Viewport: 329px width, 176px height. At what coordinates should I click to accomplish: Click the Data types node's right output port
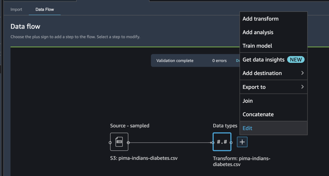(x=231, y=142)
